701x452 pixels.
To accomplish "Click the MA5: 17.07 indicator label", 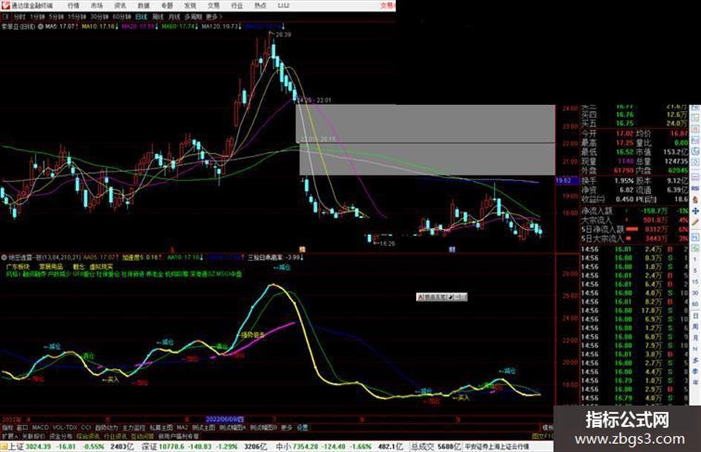I will [60, 27].
